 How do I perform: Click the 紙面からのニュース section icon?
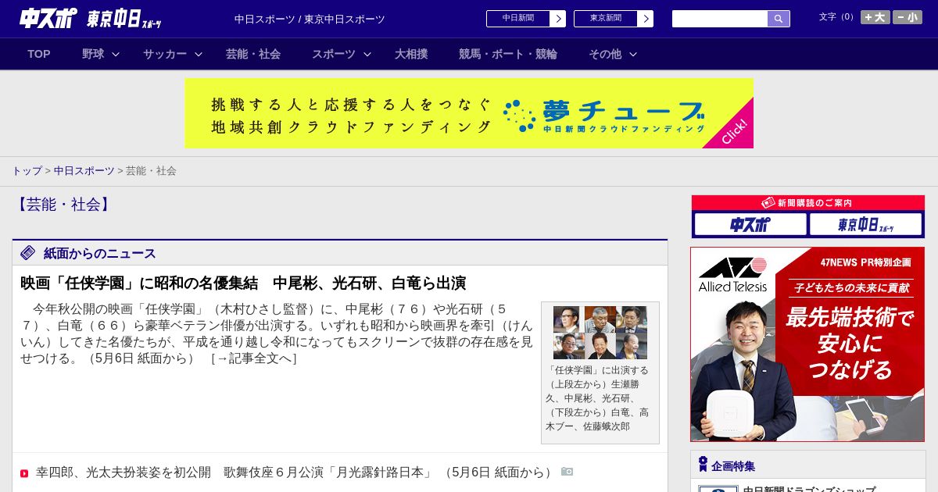(x=28, y=252)
